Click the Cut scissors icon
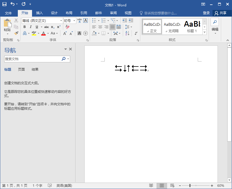This screenshot has height=189, width=232. tap(16, 21)
